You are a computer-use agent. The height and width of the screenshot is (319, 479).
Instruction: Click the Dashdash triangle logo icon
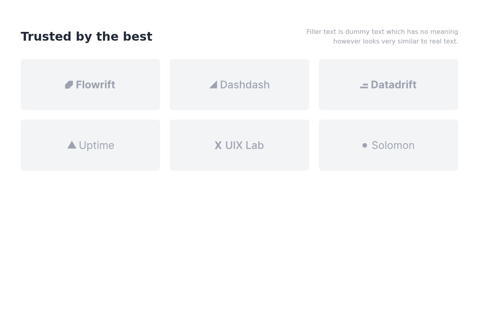pos(214,85)
